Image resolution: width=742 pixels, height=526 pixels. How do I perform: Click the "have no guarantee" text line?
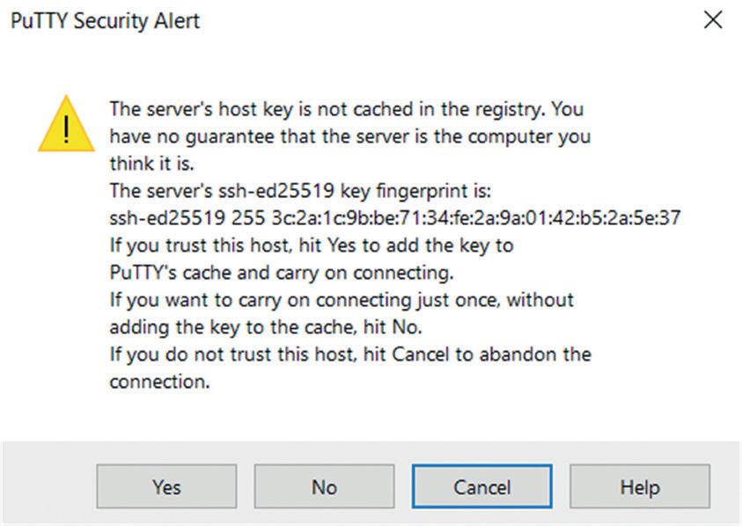(349, 136)
